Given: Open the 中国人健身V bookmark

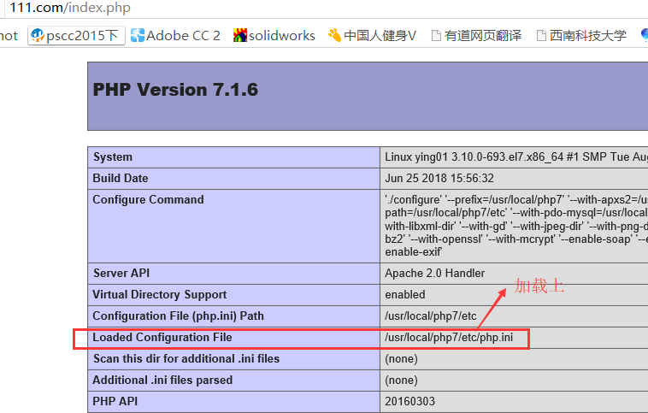Looking at the screenshot, I should click(x=372, y=36).
